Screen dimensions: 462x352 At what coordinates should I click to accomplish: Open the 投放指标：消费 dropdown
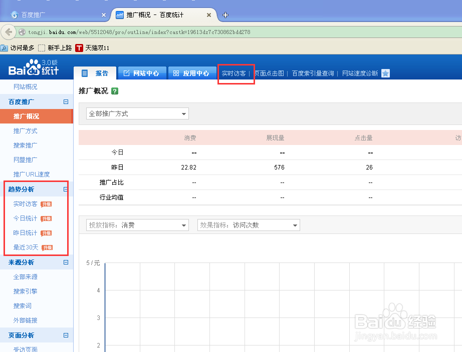pos(137,225)
